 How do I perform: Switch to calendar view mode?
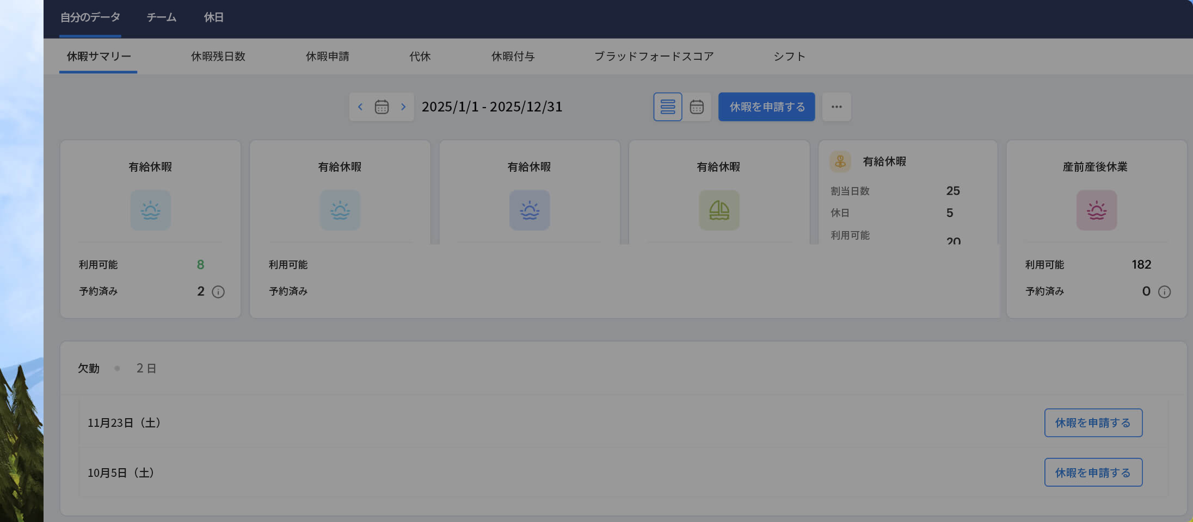point(697,107)
